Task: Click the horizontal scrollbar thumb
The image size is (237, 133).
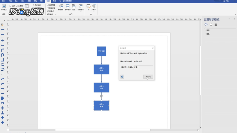Action: click(103, 130)
